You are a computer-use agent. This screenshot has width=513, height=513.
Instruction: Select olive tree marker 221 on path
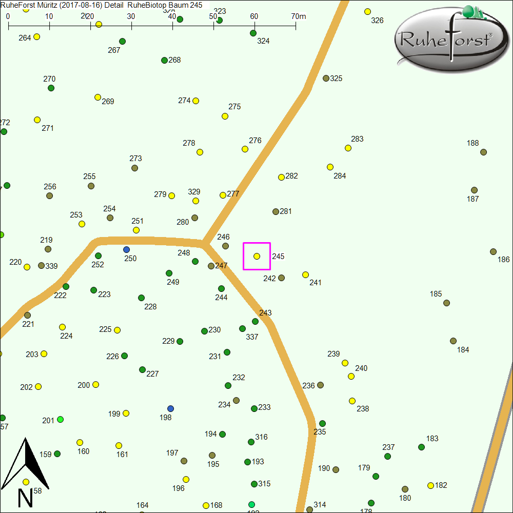28,315
